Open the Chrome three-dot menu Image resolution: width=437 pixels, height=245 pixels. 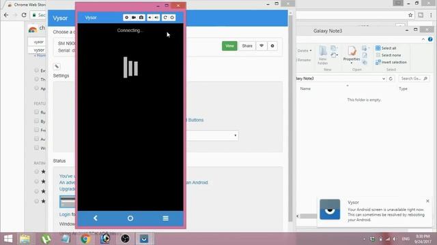pos(431,15)
